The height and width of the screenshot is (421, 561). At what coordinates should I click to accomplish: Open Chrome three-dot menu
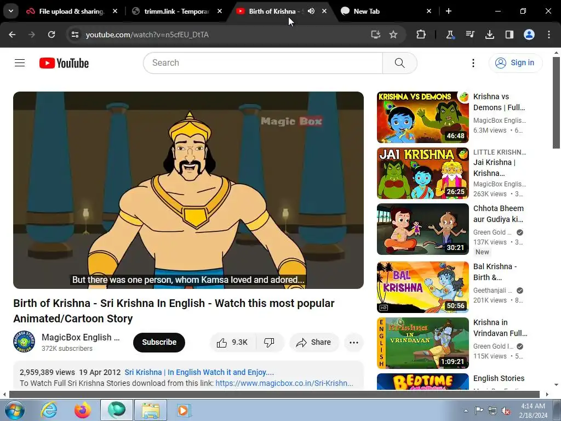tap(549, 35)
